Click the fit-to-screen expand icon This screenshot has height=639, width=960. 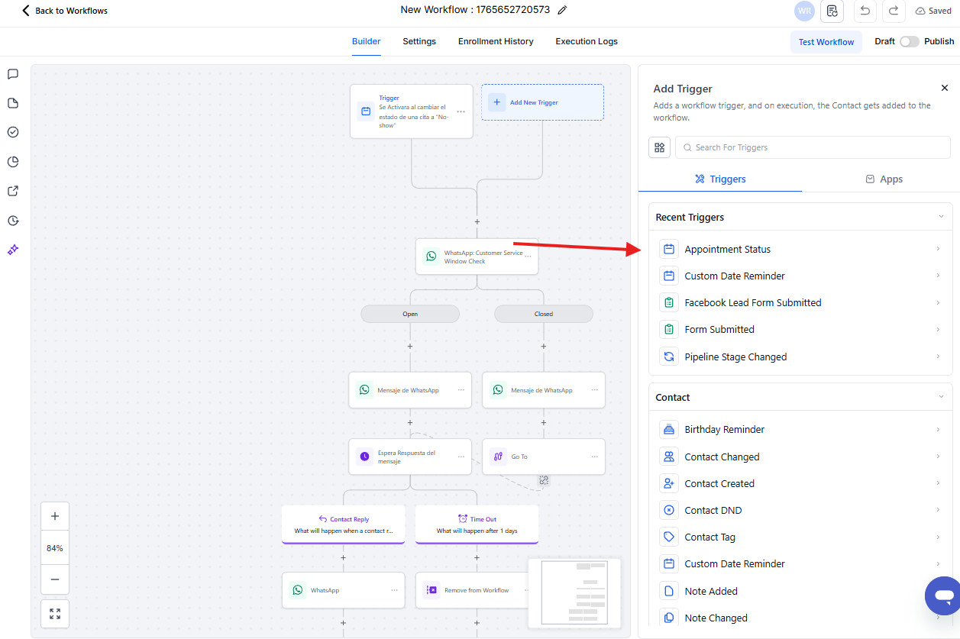55,614
